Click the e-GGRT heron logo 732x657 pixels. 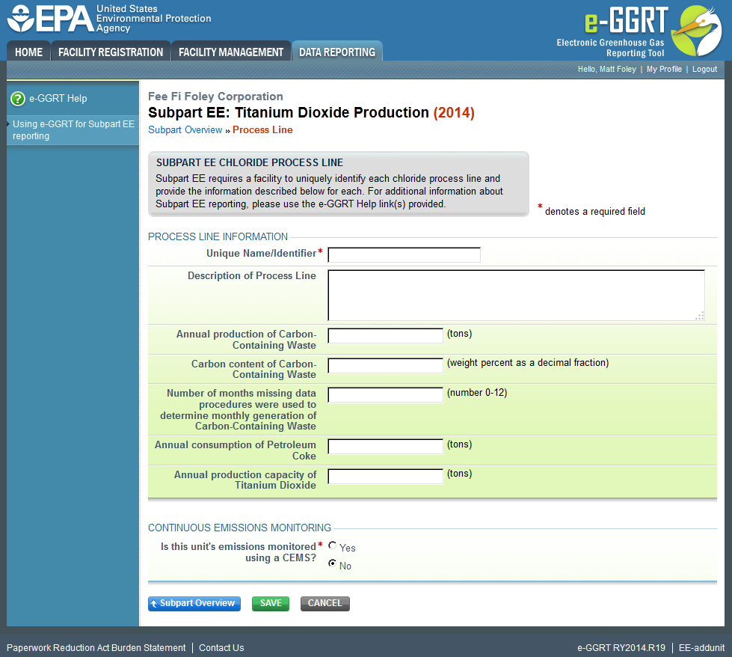point(697,31)
